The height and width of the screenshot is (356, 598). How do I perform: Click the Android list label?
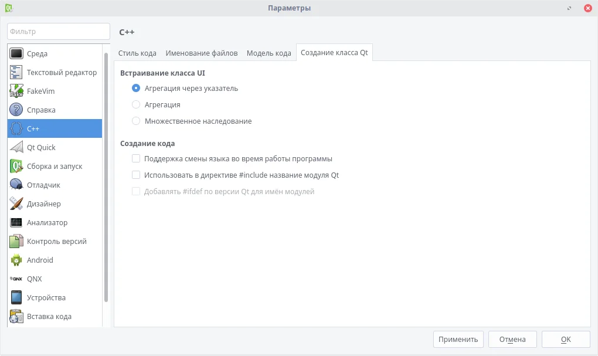click(40, 260)
